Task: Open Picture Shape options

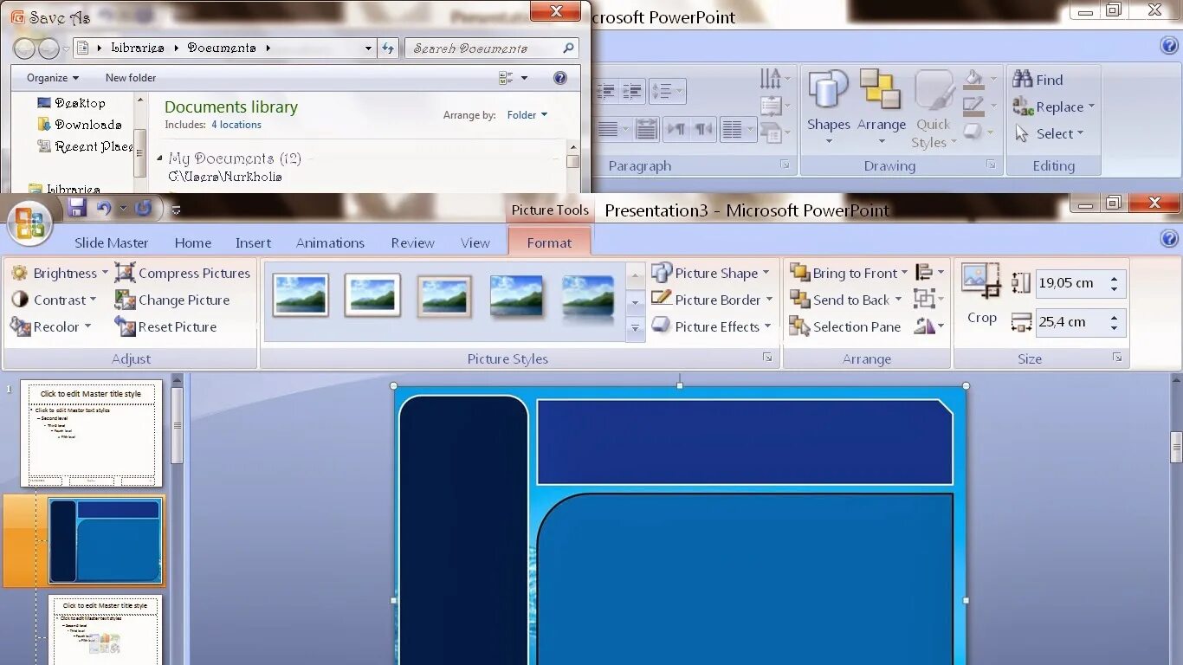Action: click(x=711, y=273)
